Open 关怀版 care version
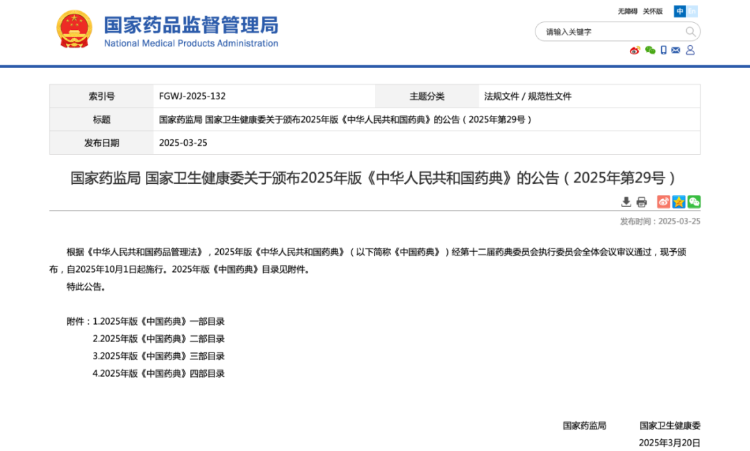Image resolution: width=750 pixels, height=451 pixels. pyautogui.click(x=652, y=11)
